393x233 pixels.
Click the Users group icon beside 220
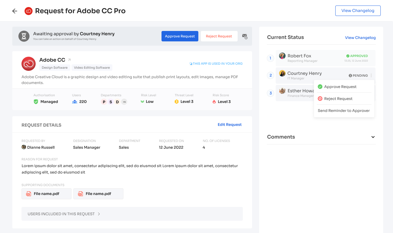point(75,101)
